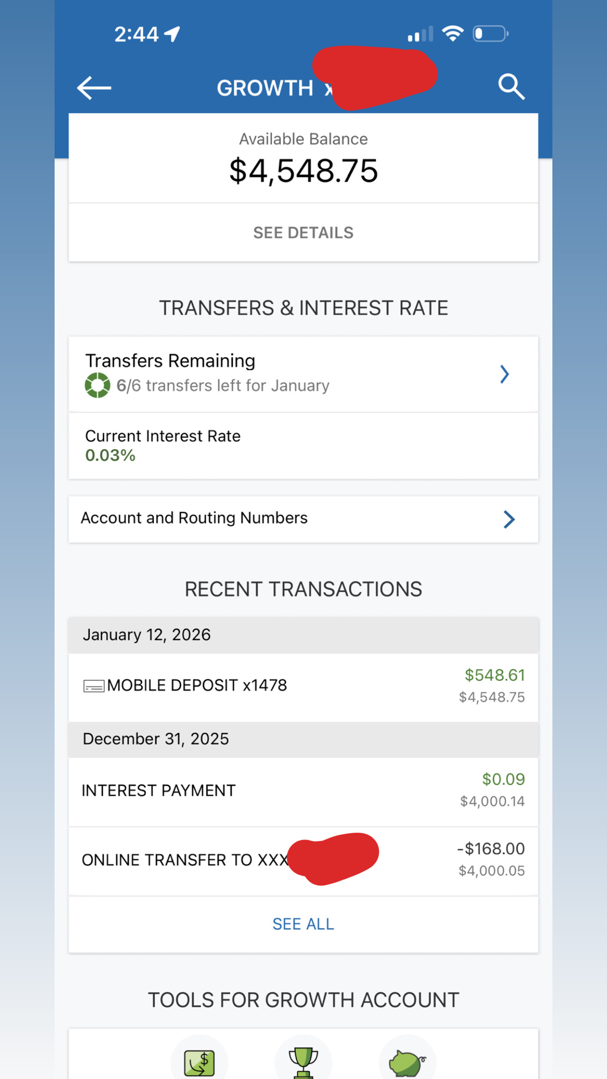
Task: Open the green piggy bank tool
Action: (407, 1062)
